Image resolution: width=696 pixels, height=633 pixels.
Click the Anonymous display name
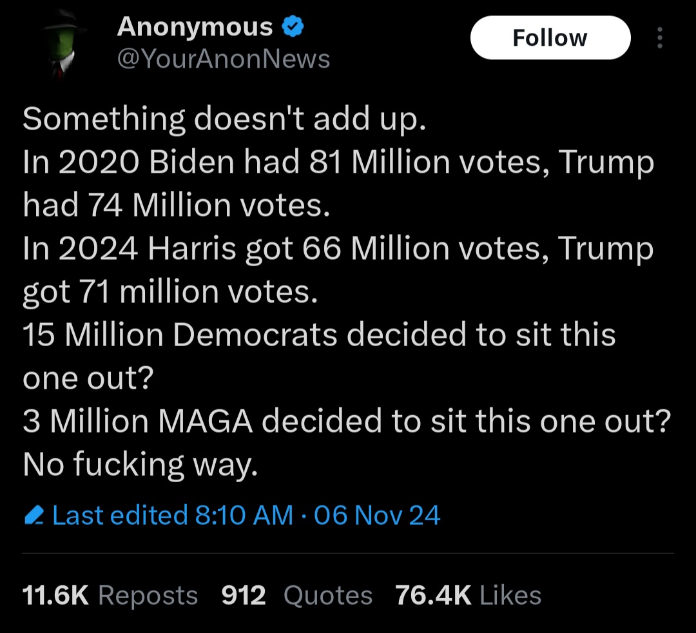(195, 27)
